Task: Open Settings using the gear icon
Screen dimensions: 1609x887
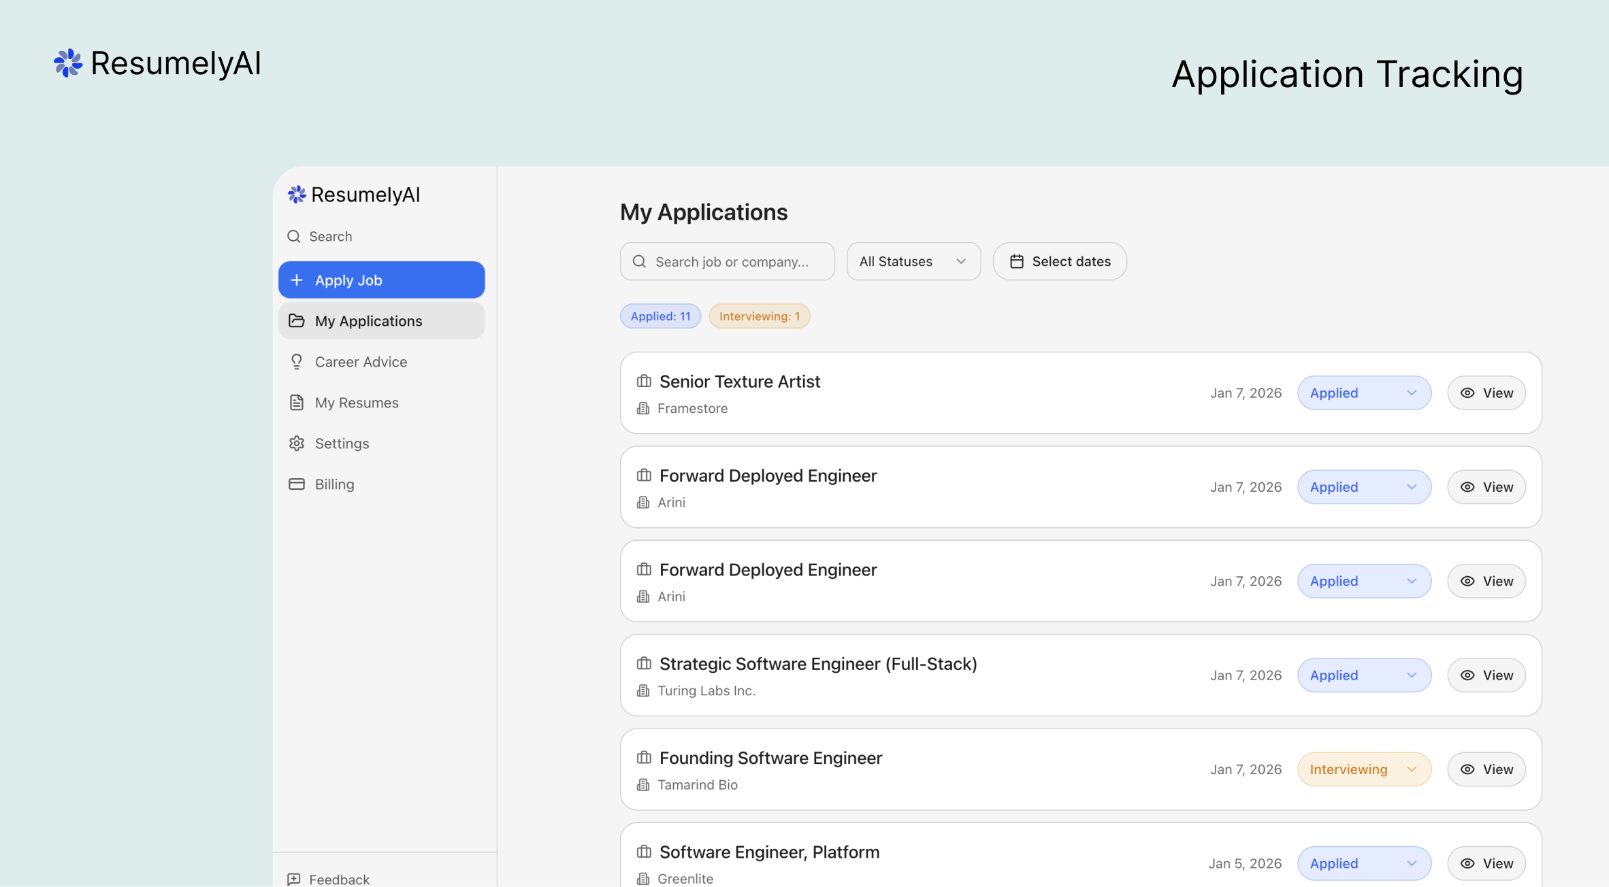Action: (x=297, y=443)
